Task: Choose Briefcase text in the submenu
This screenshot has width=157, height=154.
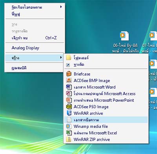Action: click(82, 74)
